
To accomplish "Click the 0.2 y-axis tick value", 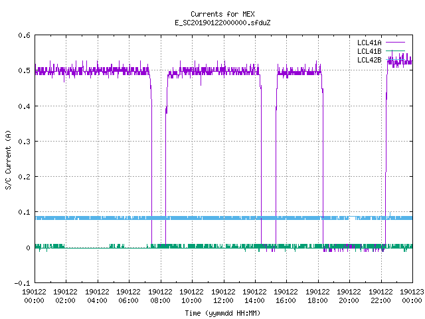I will (x=24, y=177).
